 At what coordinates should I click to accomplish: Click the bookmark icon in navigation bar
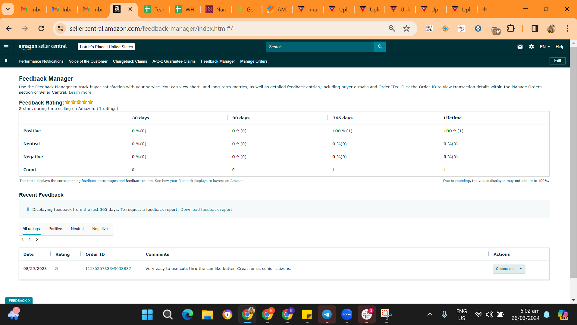point(6,61)
